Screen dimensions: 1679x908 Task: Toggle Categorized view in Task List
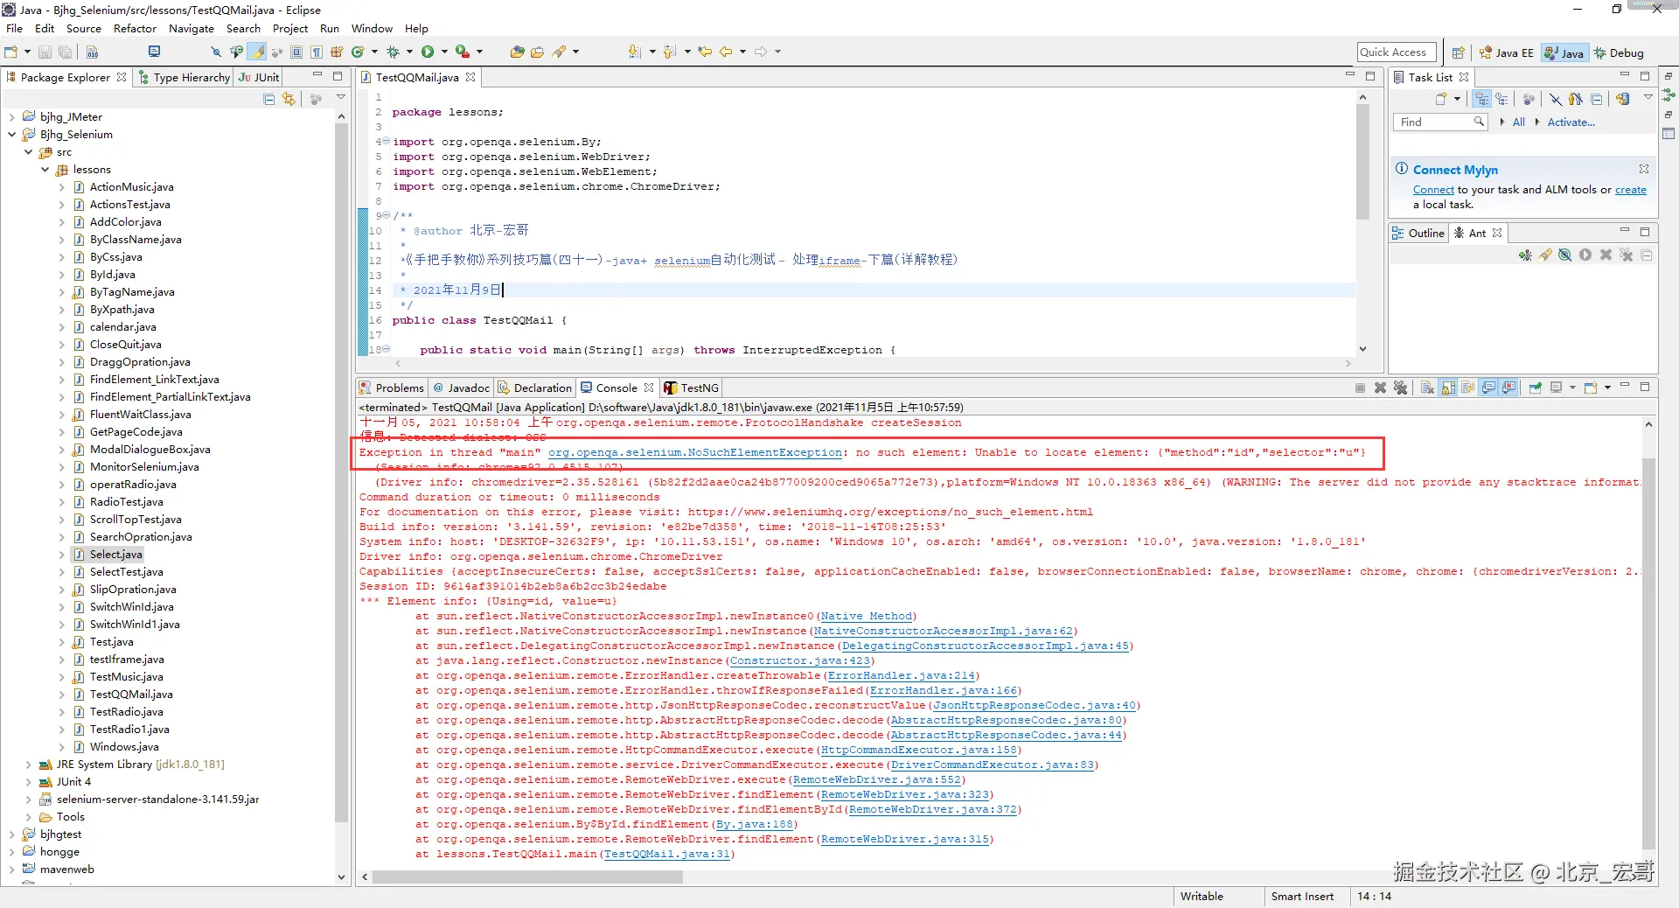pos(1481,99)
